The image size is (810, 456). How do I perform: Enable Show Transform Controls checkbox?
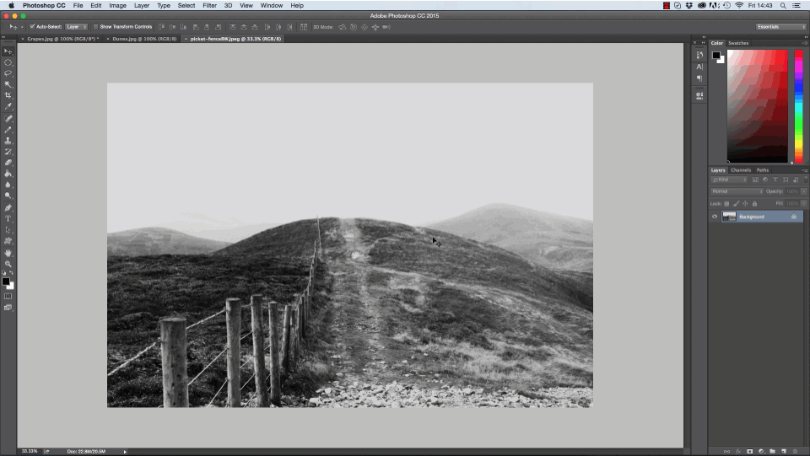click(95, 27)
